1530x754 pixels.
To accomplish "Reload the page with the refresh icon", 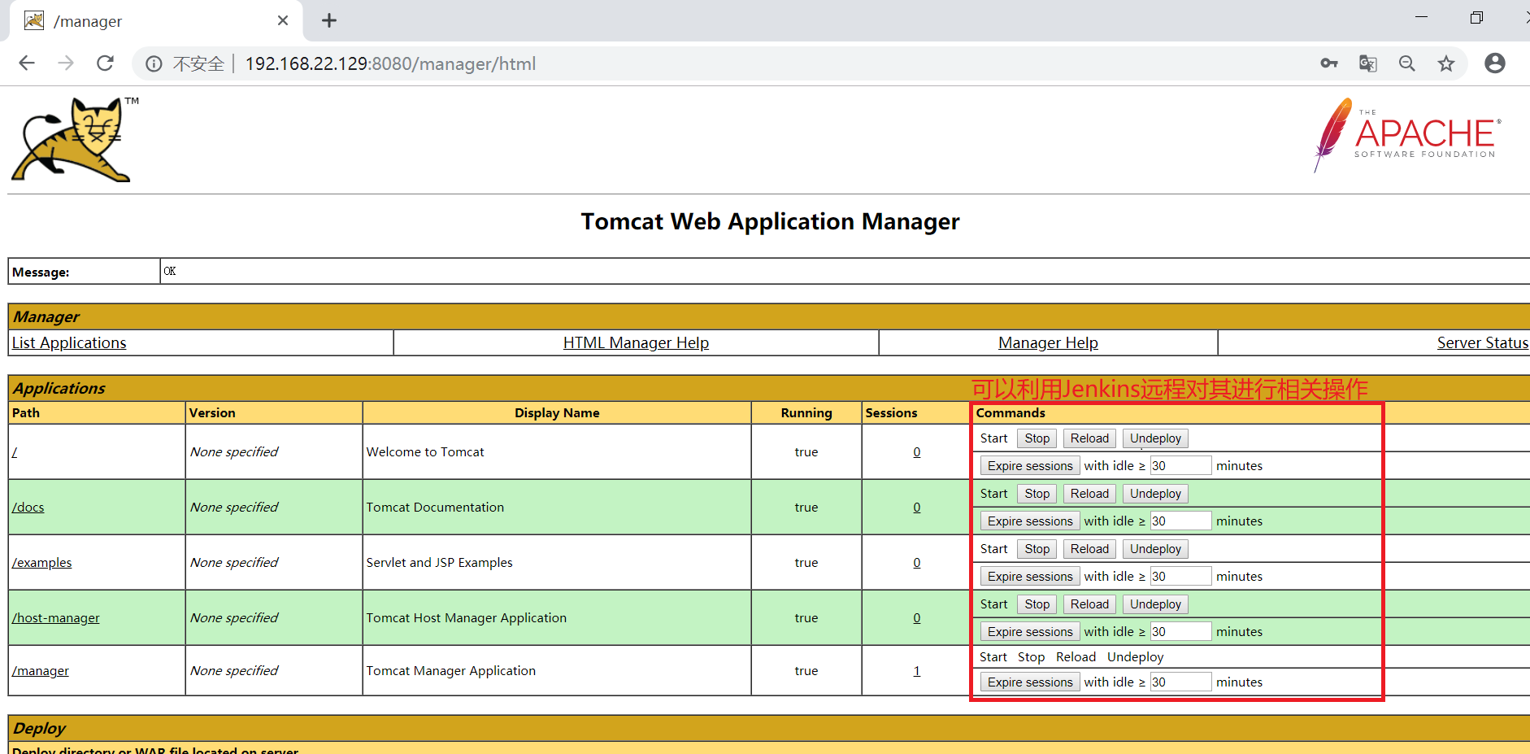I will 105,63.
